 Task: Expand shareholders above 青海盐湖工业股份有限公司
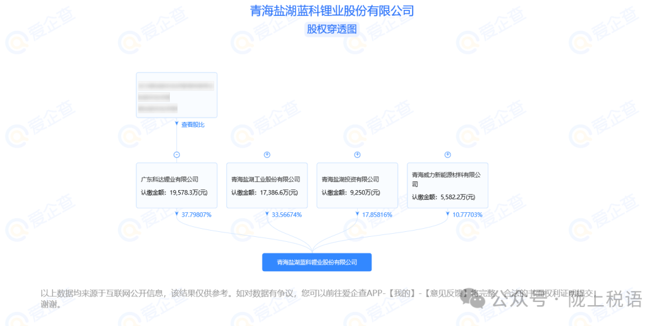(267, 155)
